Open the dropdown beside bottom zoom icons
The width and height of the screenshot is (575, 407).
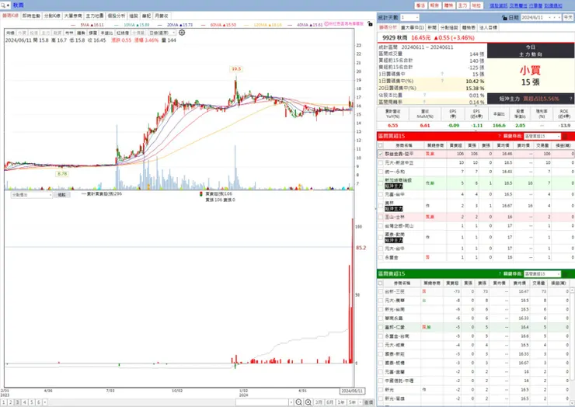click(x=291, y=402)
